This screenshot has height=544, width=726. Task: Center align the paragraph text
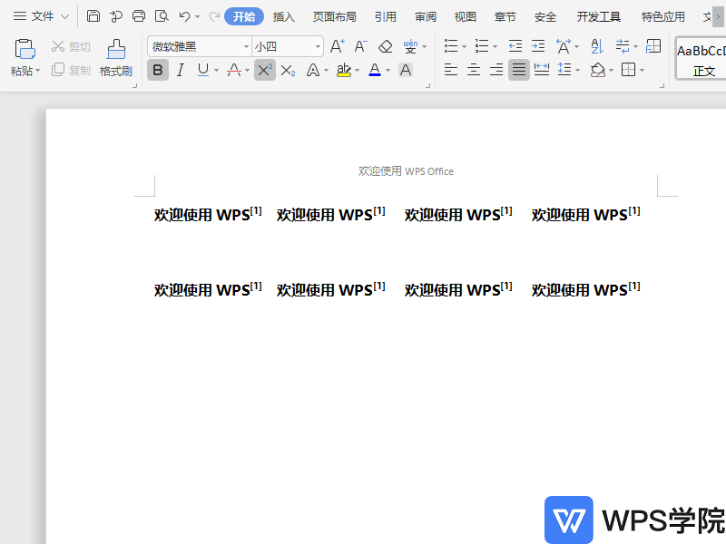474,70
